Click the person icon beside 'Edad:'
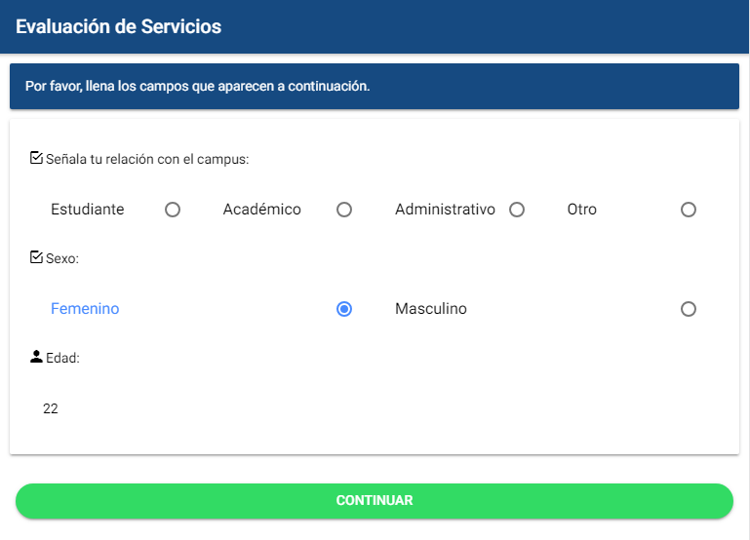The height and width of the screenshot is (540, 750). (37, 357)
